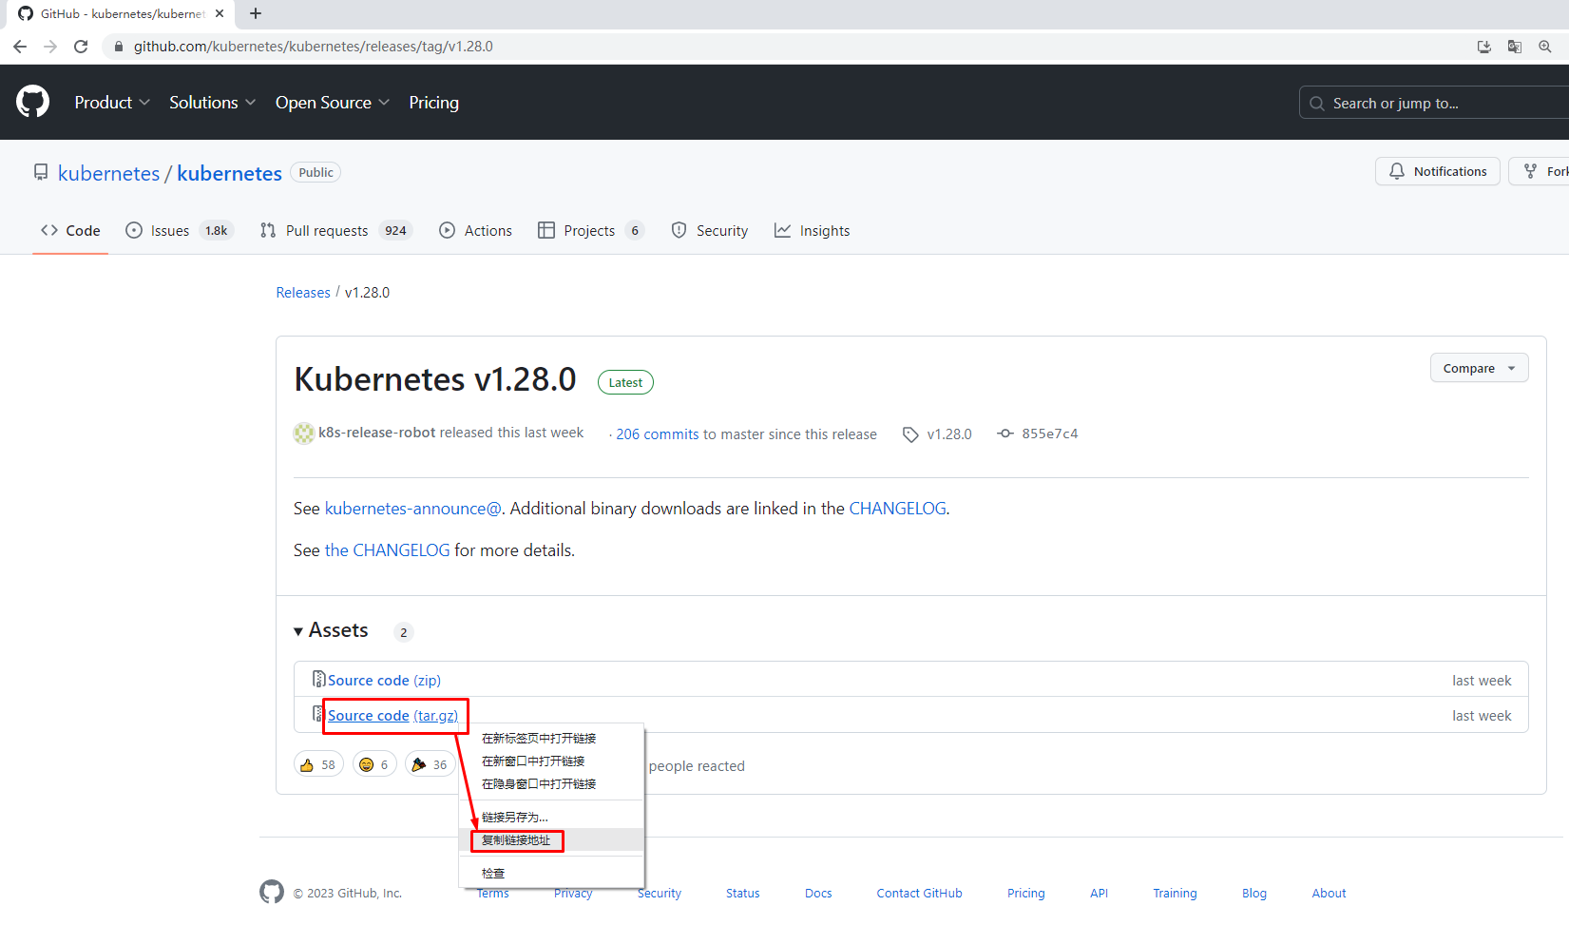Click the browser forward arrow
The height and width of the screenshot is (925, 1569).
click(50, 47)
